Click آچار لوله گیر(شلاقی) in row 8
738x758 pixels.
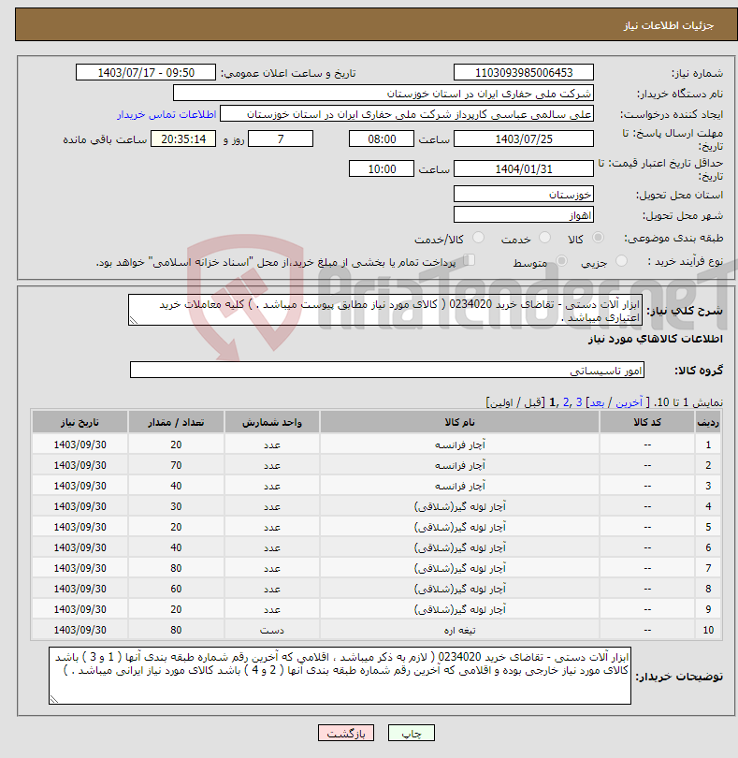tap(459, 589)
